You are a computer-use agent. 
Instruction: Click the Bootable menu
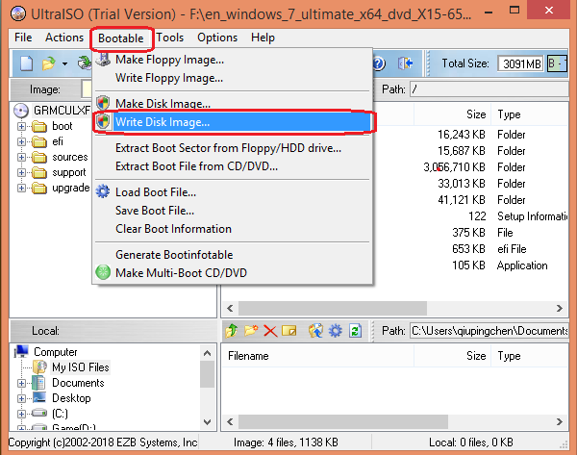[x=121, y=38]
